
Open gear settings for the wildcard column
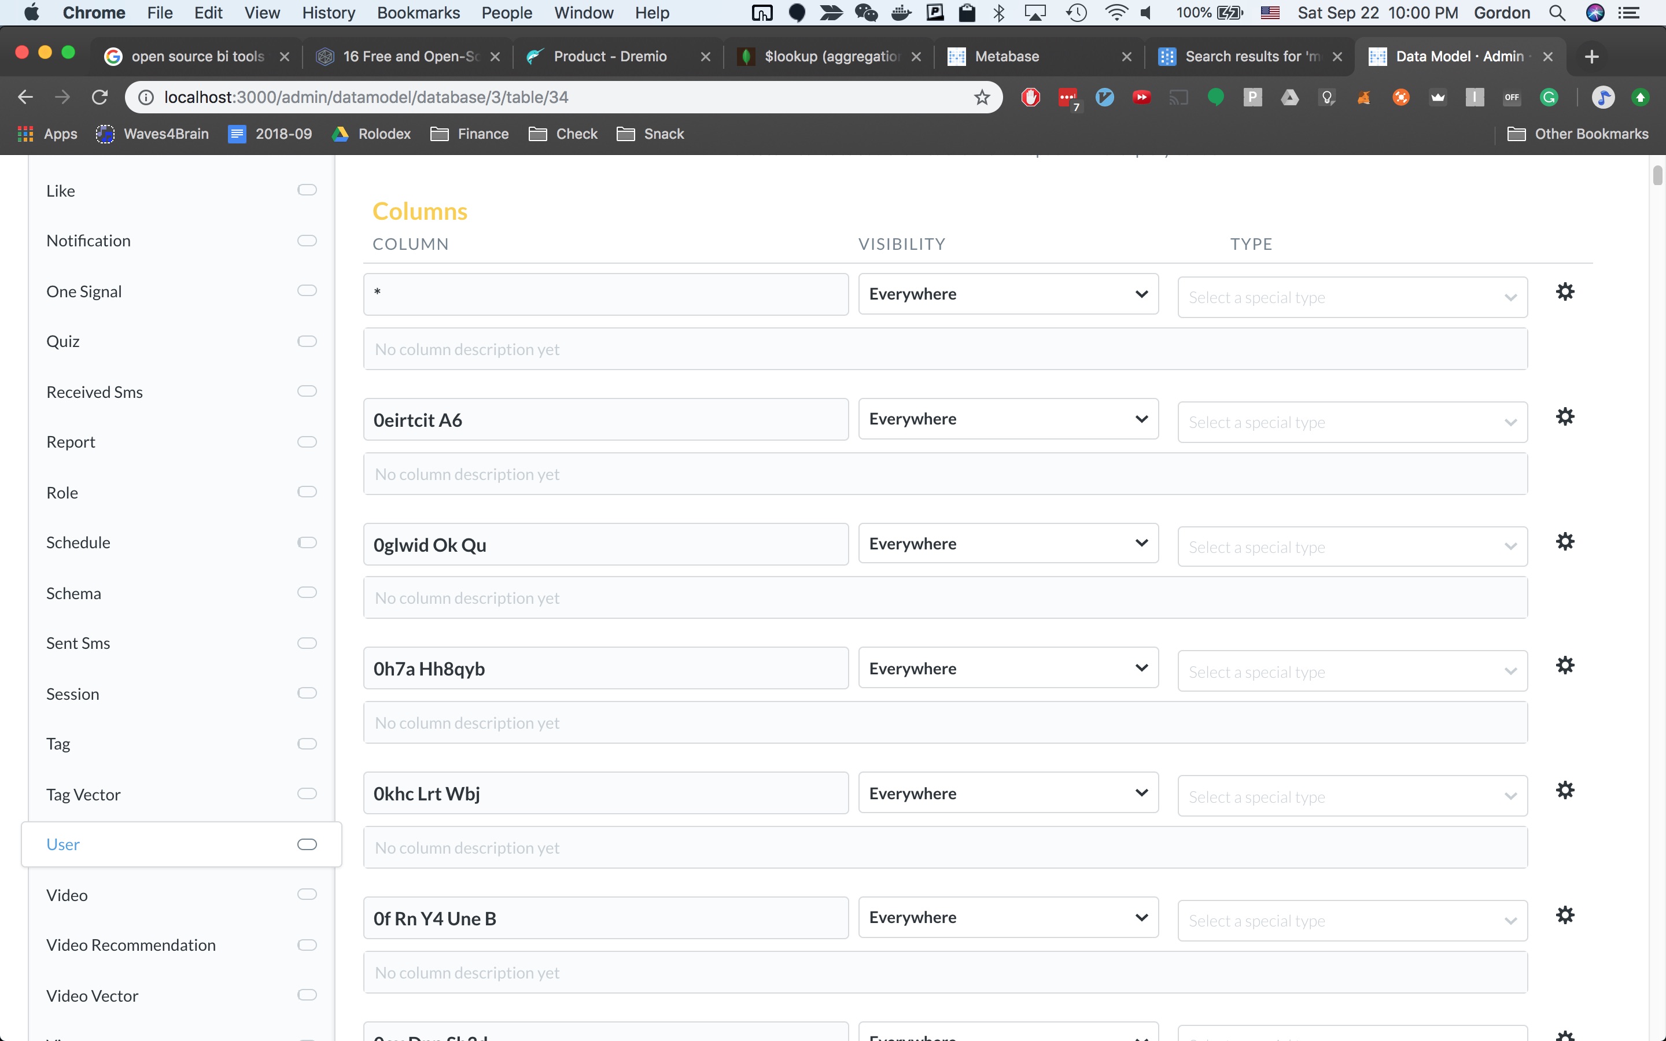click(1565, 291)
